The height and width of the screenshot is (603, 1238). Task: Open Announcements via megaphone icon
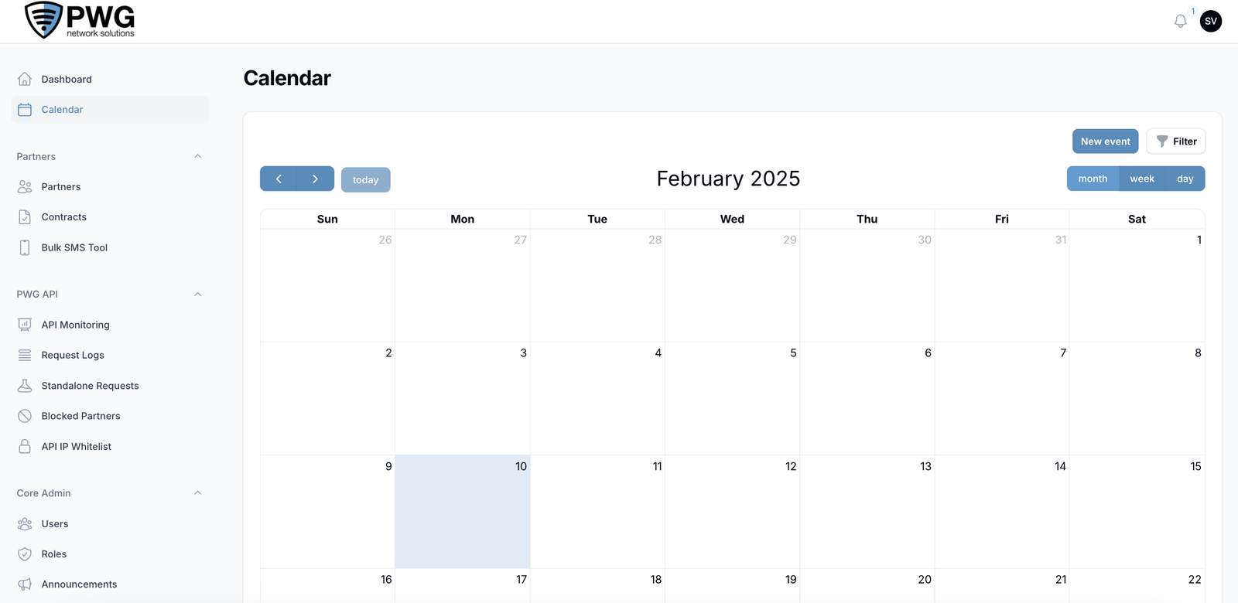(x=25, y=584)
